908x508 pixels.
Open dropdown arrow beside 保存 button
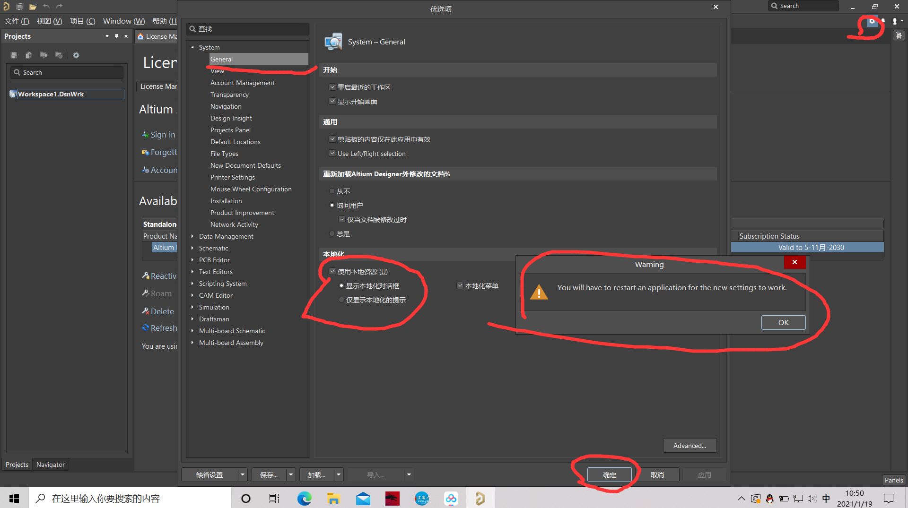(x=291, y=474)
